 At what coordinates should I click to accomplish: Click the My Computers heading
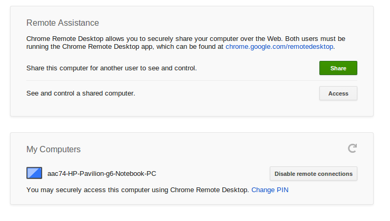(53, 150)
